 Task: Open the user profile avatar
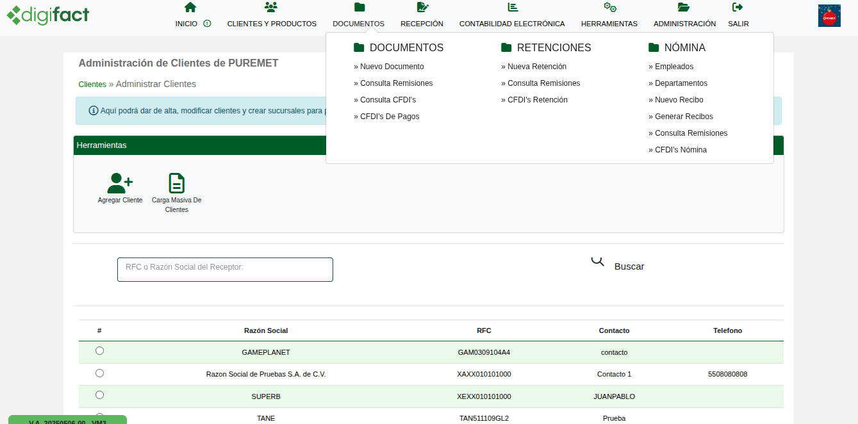click(829, 16)
